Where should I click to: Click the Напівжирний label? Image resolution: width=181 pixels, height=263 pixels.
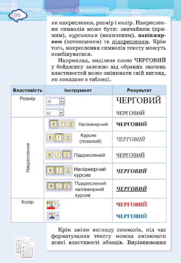coord(93,124)
